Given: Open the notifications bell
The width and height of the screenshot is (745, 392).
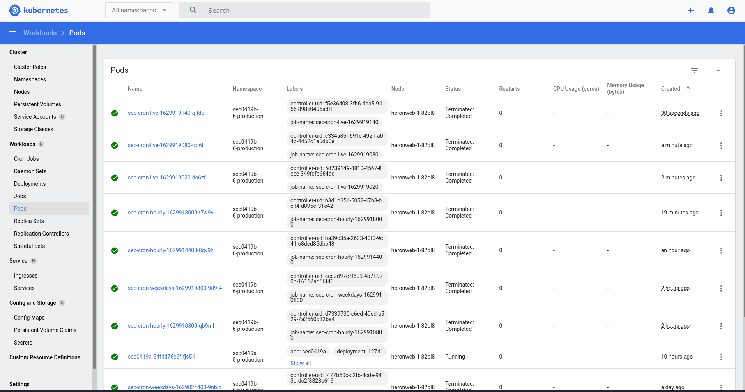Looking at the screenshot, I should coord(711,11).
